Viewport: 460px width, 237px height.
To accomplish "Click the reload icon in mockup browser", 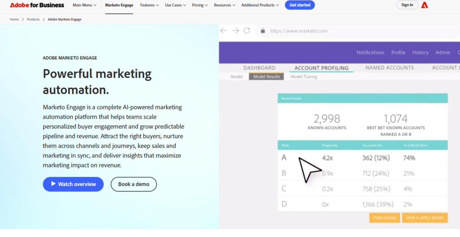I will tap(247, 30).
